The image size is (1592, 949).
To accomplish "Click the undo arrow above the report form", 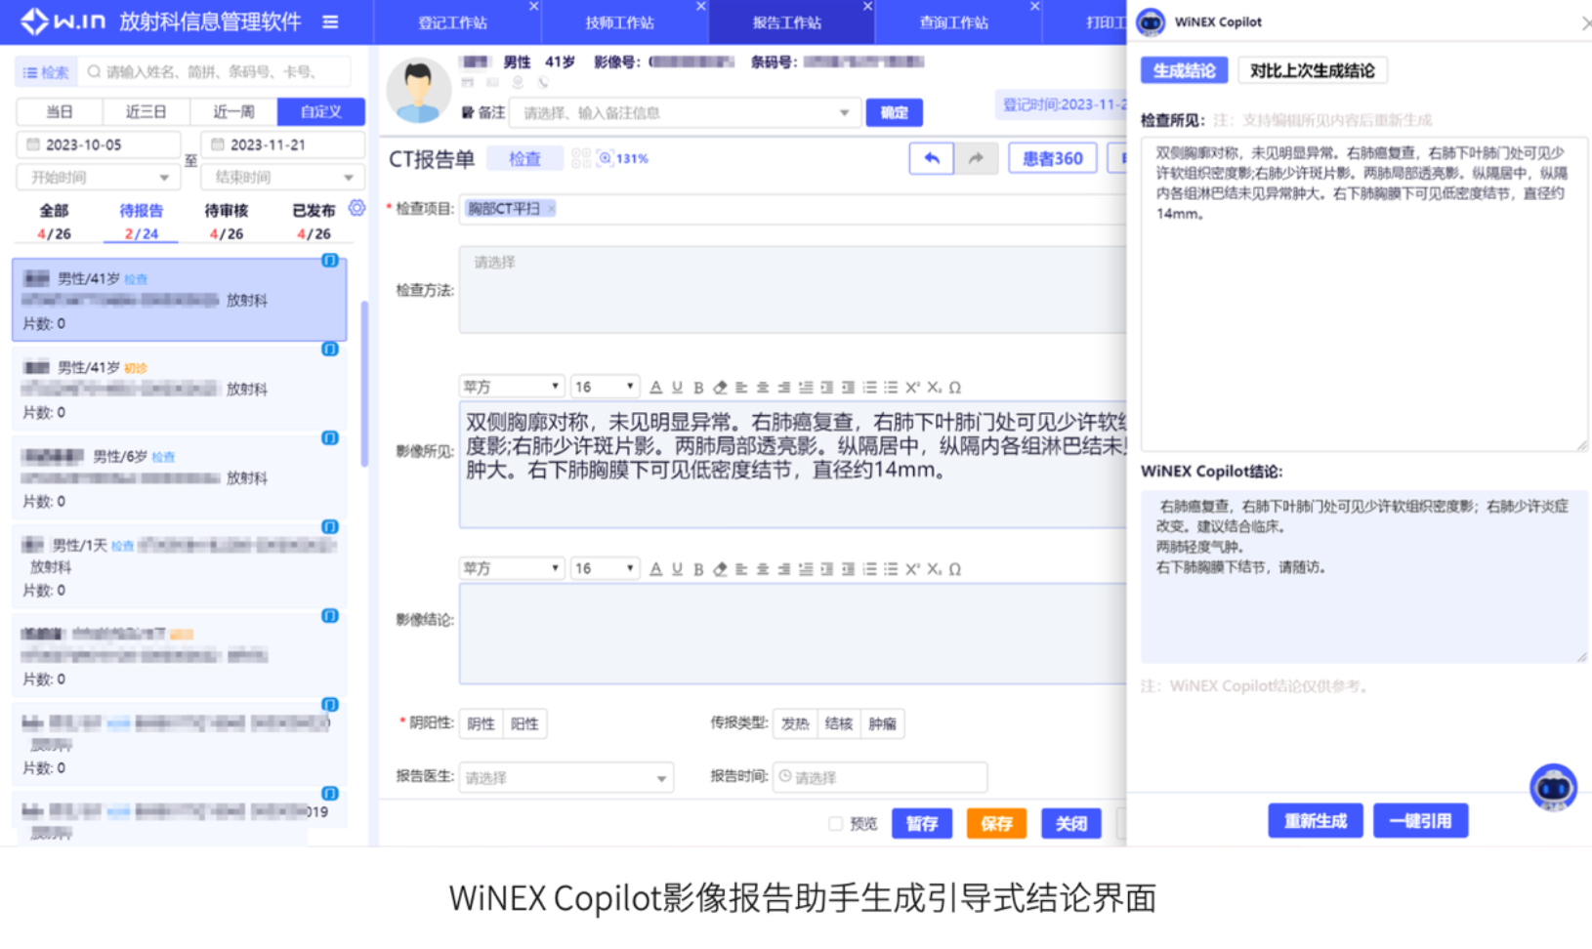I will click(x=931, y=157).
